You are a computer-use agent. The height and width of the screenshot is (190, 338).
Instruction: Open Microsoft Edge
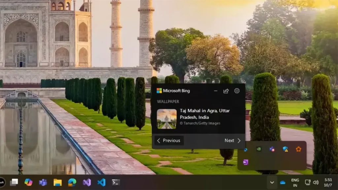(72, 182)
